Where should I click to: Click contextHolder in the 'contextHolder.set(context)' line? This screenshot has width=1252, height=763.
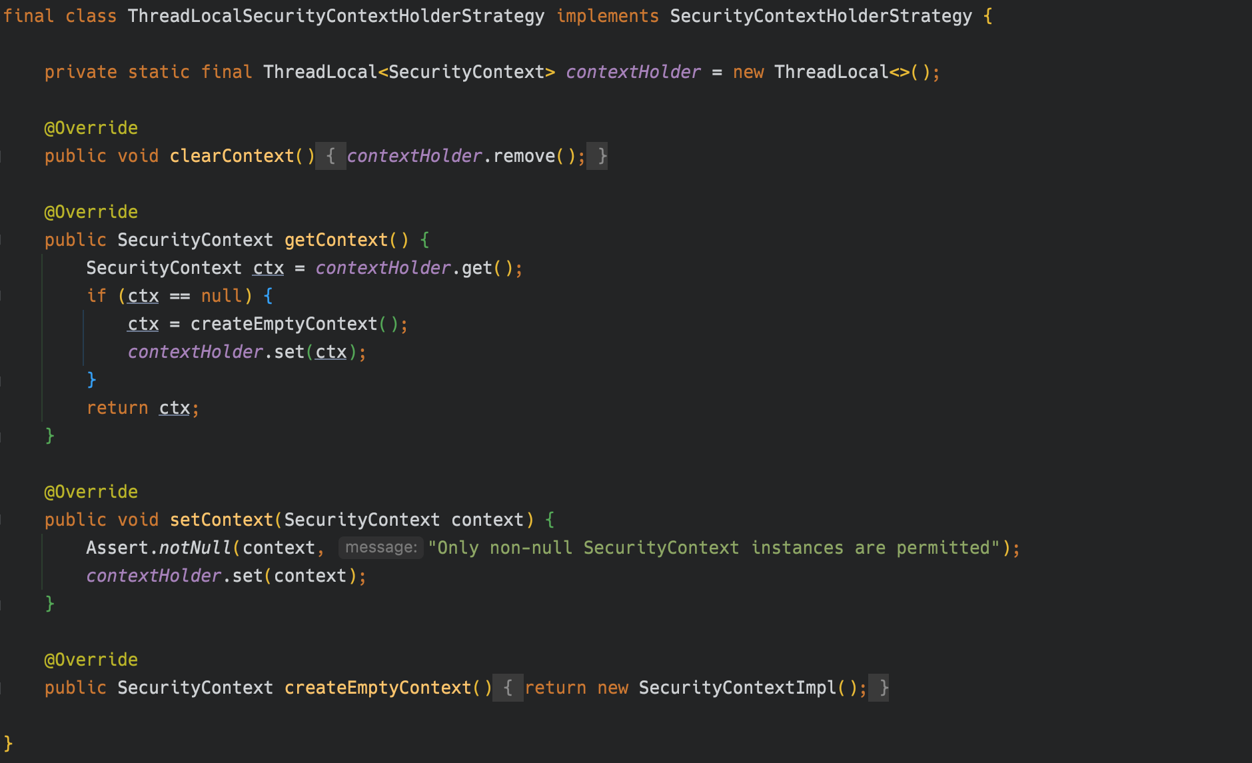pos(153,576)
